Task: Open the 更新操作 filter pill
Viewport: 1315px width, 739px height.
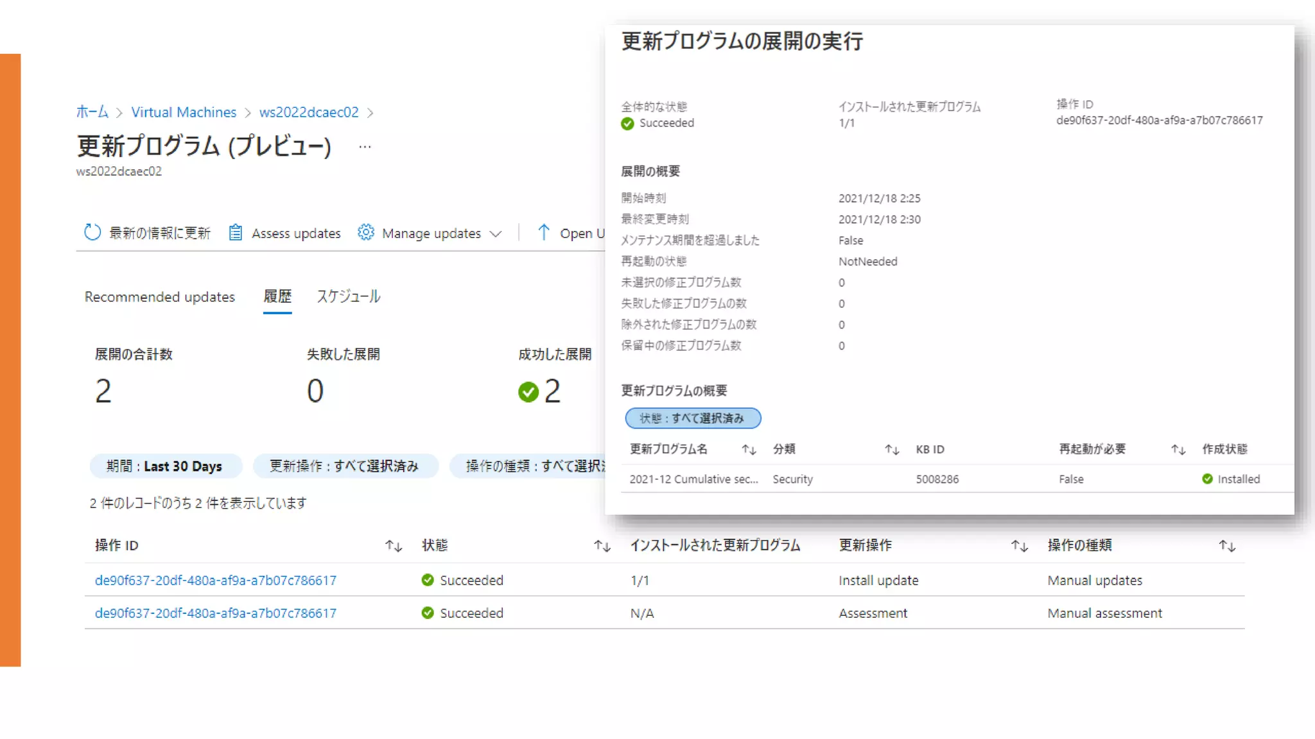Action: point(345,466)
